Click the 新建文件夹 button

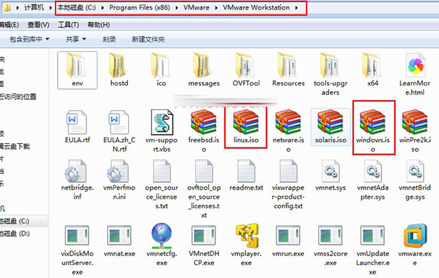148,40
